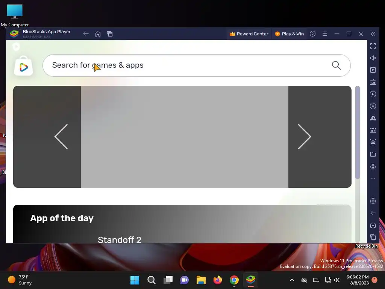Open the hamburger menu in title bar
This screenshot has height=289, width=385.
pyautogui.click(x=324, y=33)
